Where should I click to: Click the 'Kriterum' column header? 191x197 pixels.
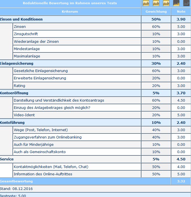coord(70,12)
